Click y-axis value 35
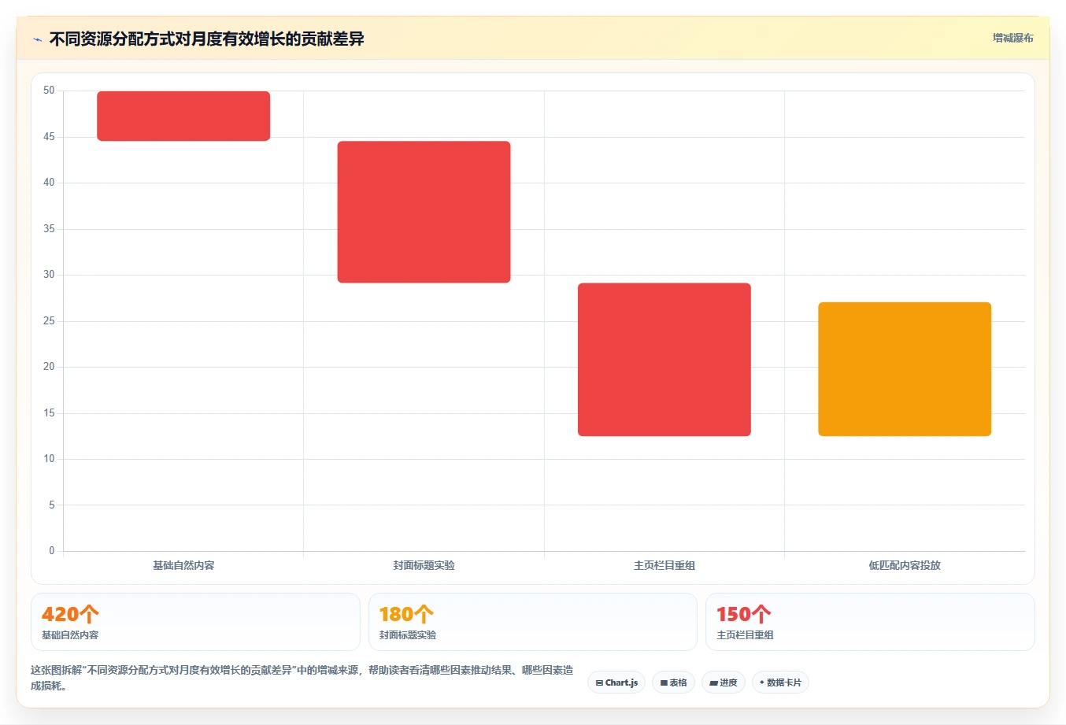The width and height of the screenshot is (1066, 725). pos(49,229)
